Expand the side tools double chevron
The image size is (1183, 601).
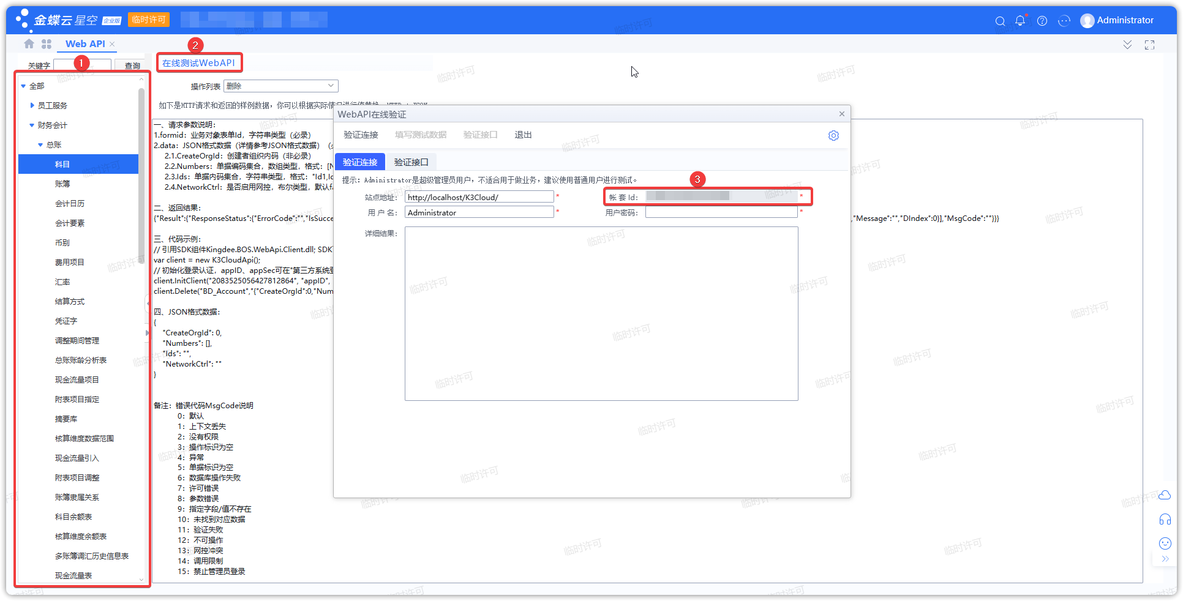point(1165,559)
